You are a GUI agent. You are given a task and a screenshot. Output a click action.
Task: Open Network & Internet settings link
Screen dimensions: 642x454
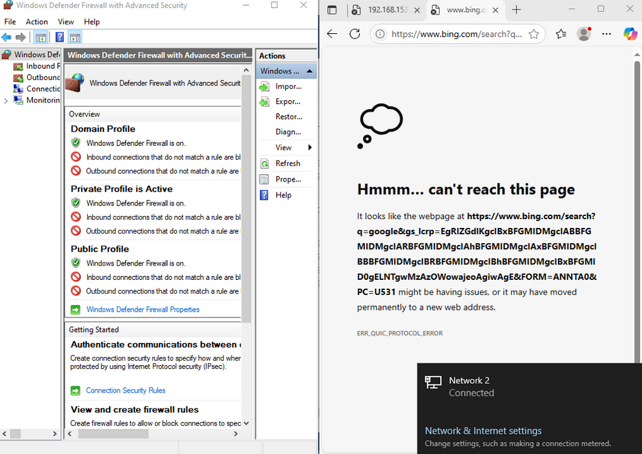[483, 431]
